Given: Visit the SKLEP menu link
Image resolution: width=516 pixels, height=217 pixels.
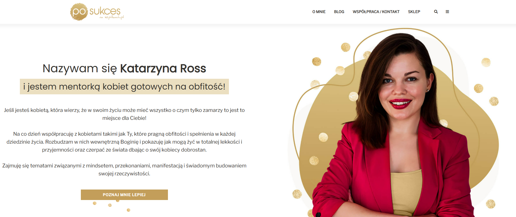Looking at the screenshot, I should pyautogui.click(x=414, y=12).
